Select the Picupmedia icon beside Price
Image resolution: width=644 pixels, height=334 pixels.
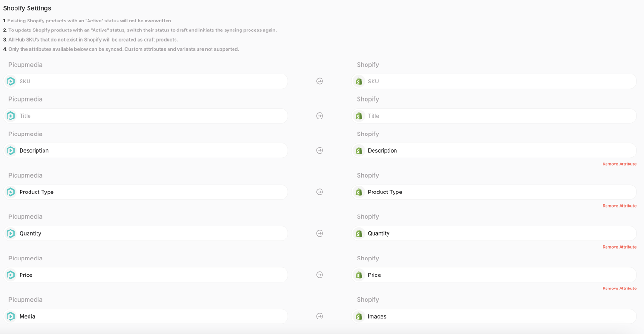click(x=10, y=275)
